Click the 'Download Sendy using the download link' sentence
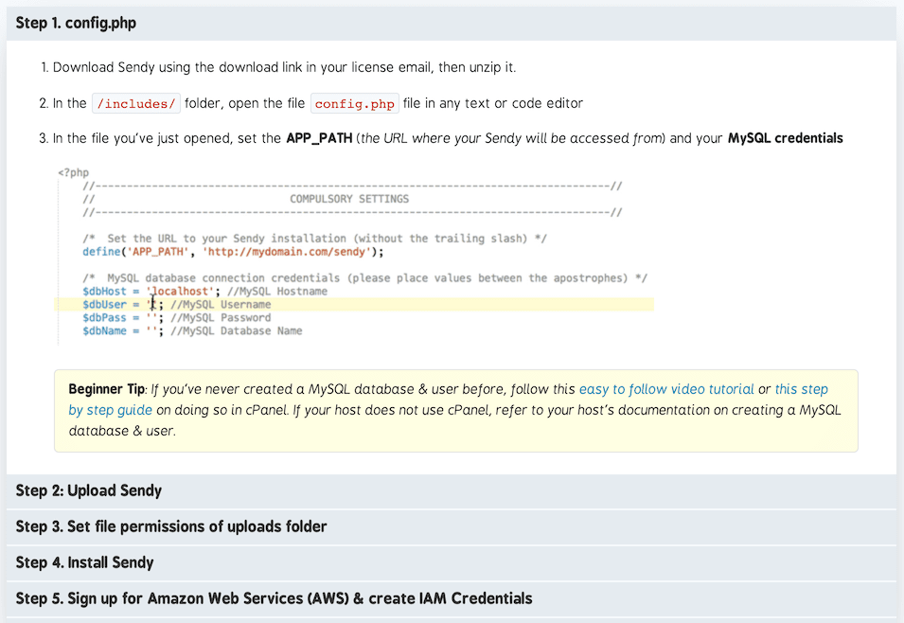 284,67
